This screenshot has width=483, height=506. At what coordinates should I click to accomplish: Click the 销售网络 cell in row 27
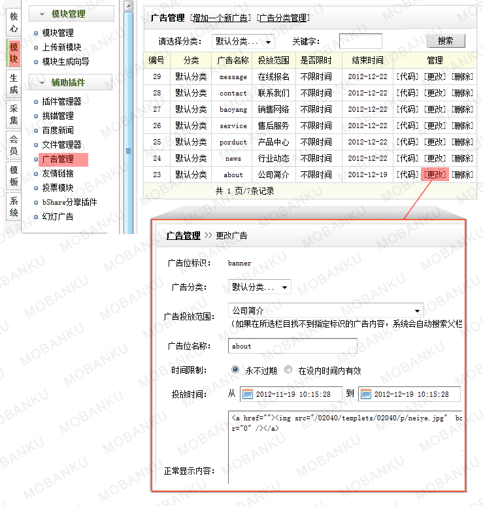click(x=274, y=109)
